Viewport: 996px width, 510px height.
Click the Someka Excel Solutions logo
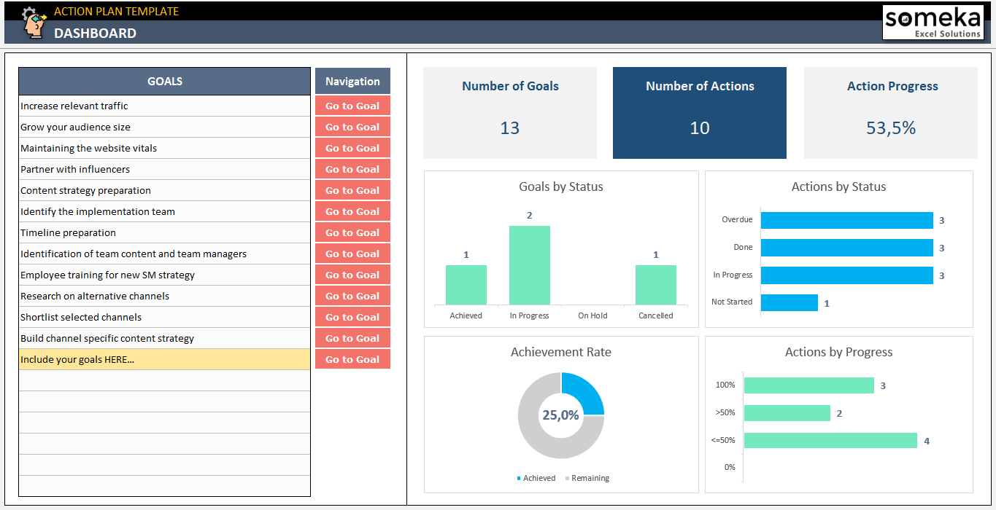(x=933, y=23)
